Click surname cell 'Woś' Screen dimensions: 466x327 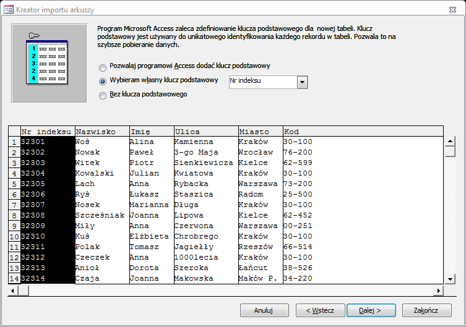[102, 142]
